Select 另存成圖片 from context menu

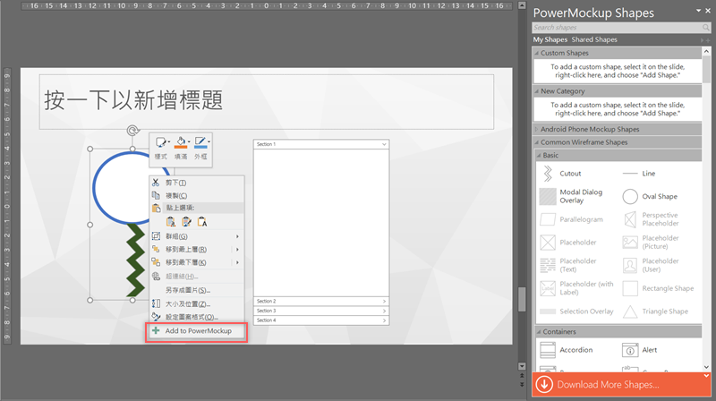[187, 290]
